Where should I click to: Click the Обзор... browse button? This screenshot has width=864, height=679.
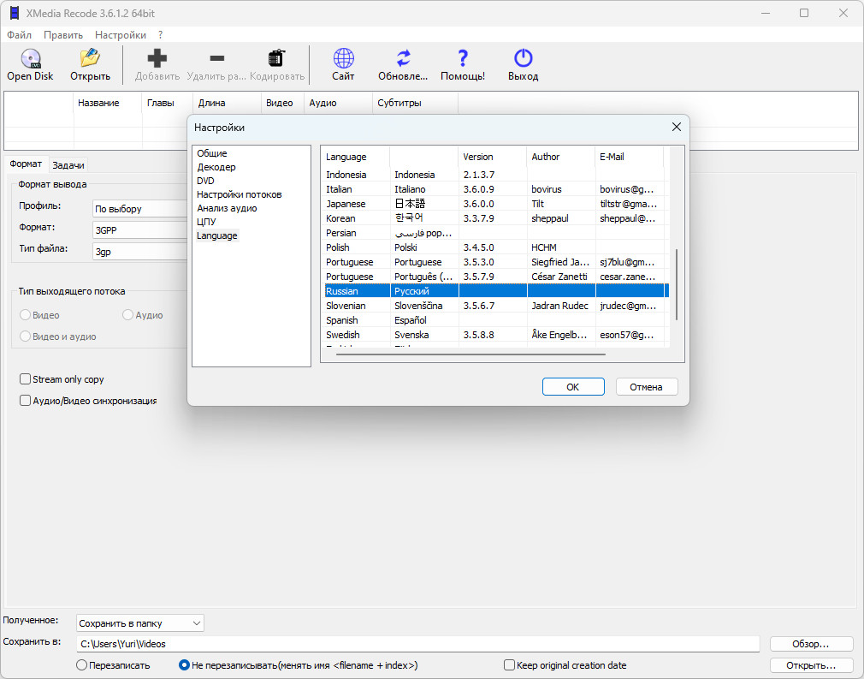tap(811, 644)
